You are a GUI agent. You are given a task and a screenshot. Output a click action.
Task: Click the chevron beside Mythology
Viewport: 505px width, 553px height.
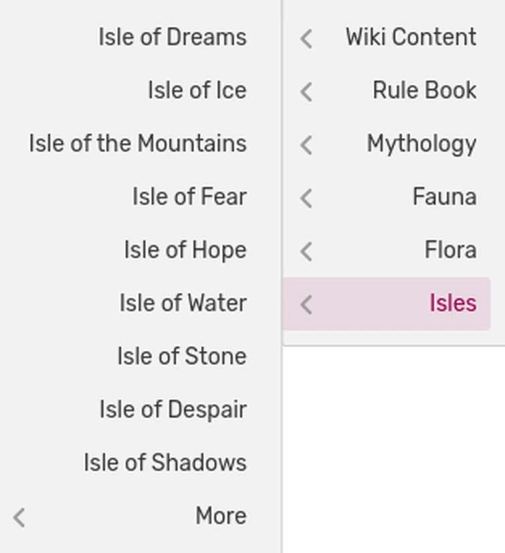[x=306, y=144]
